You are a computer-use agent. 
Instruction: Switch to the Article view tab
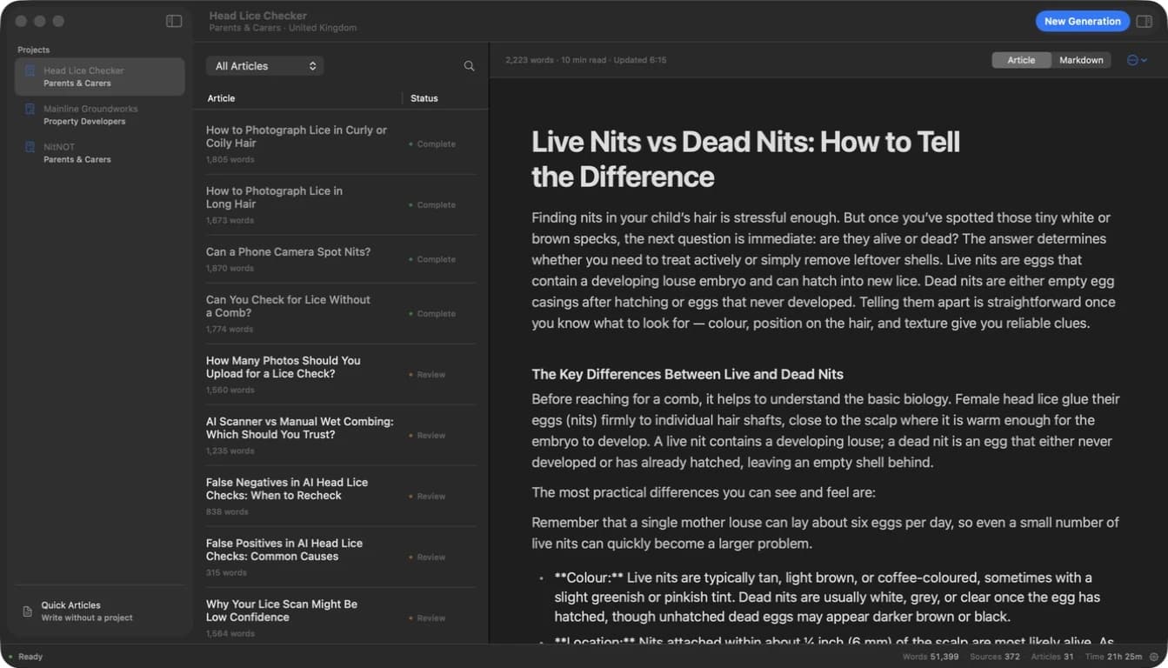(1021, 60)
